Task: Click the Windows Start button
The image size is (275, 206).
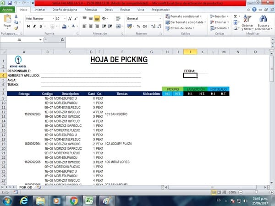Action: click(x=7, y=201)
